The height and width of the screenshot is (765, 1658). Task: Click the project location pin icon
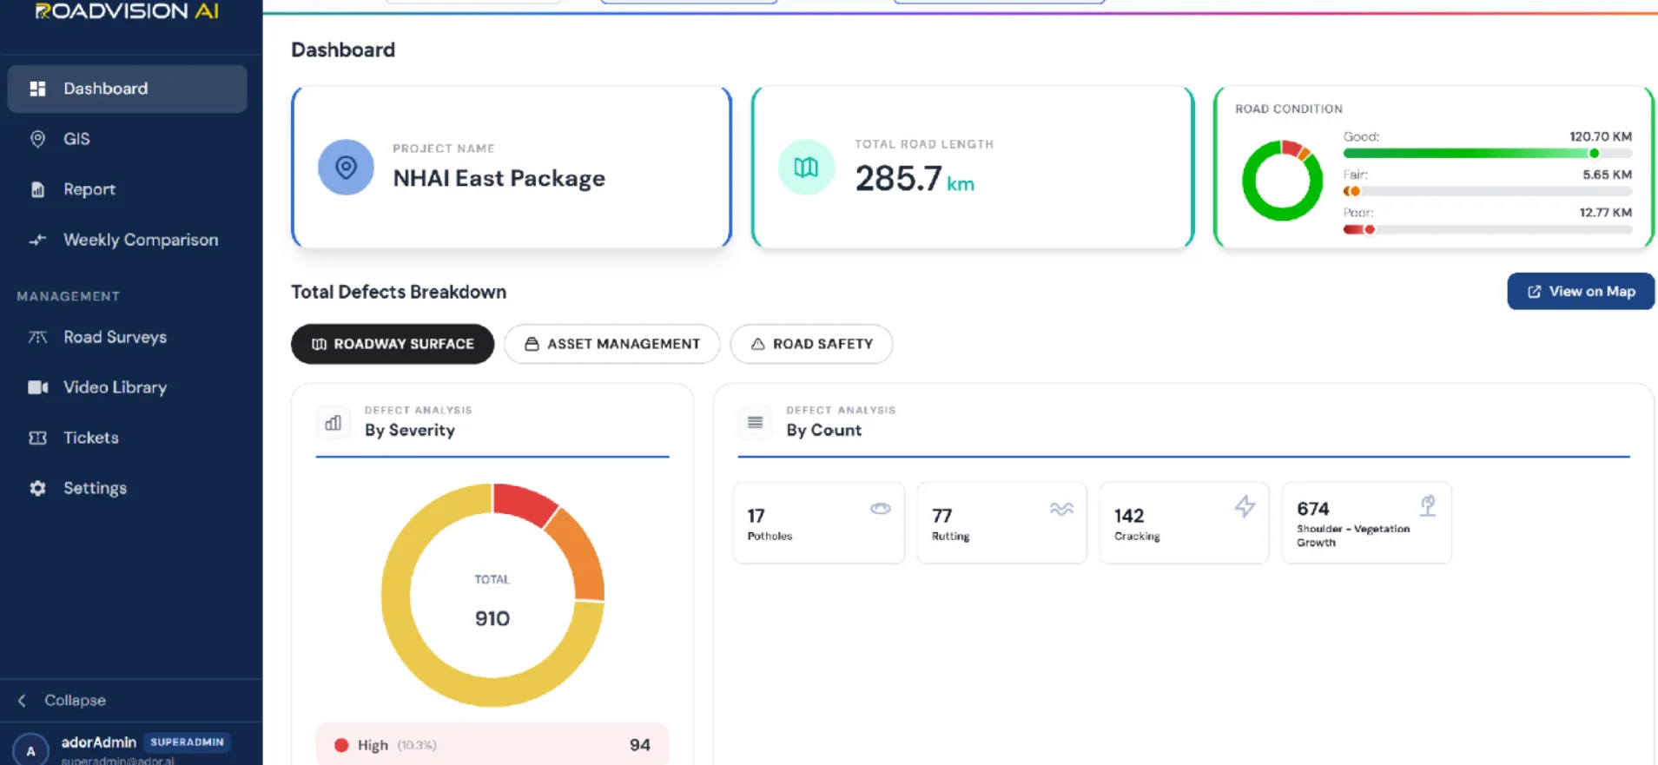[346, 167]
